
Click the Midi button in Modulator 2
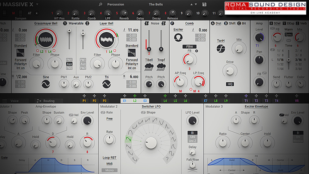(110, 164)
